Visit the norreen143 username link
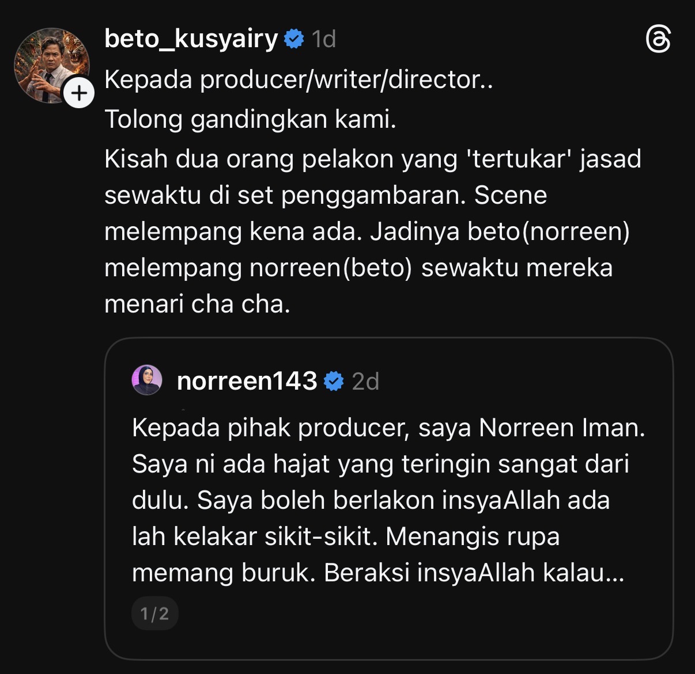This screenshot has height=674, width=695. pos(247,381)
